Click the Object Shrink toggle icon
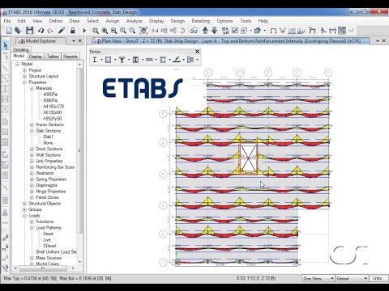The image size is (389, 291). (x=225, y=31)
